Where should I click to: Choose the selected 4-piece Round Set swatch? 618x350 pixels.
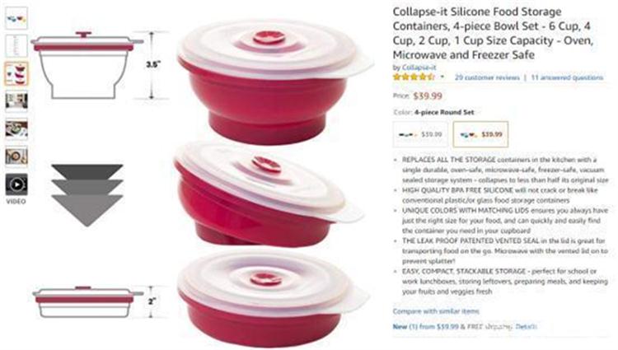pos(480,134)
